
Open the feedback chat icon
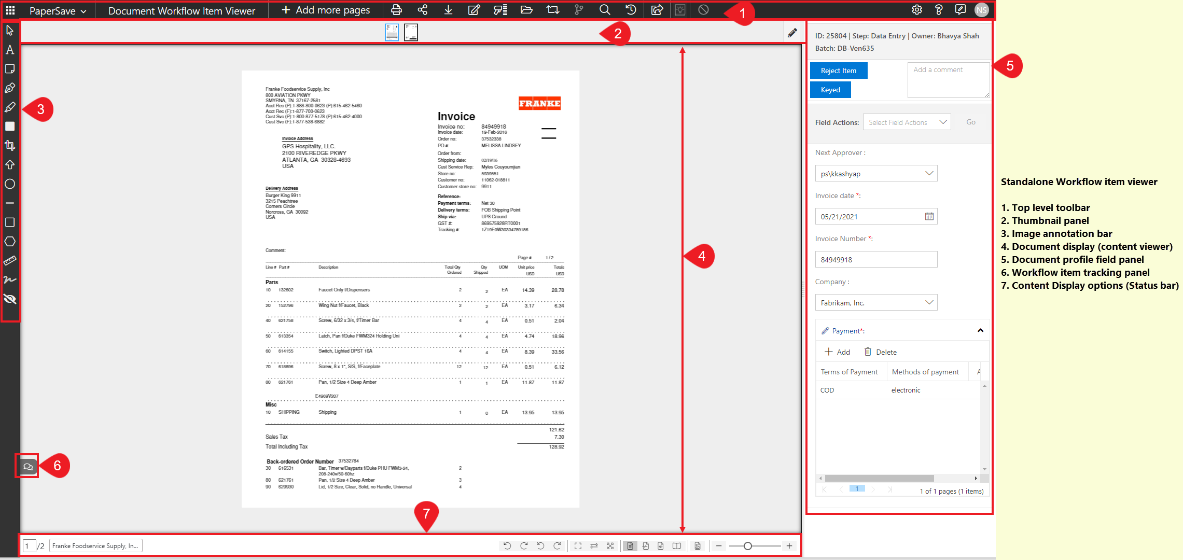pos(961,10)
